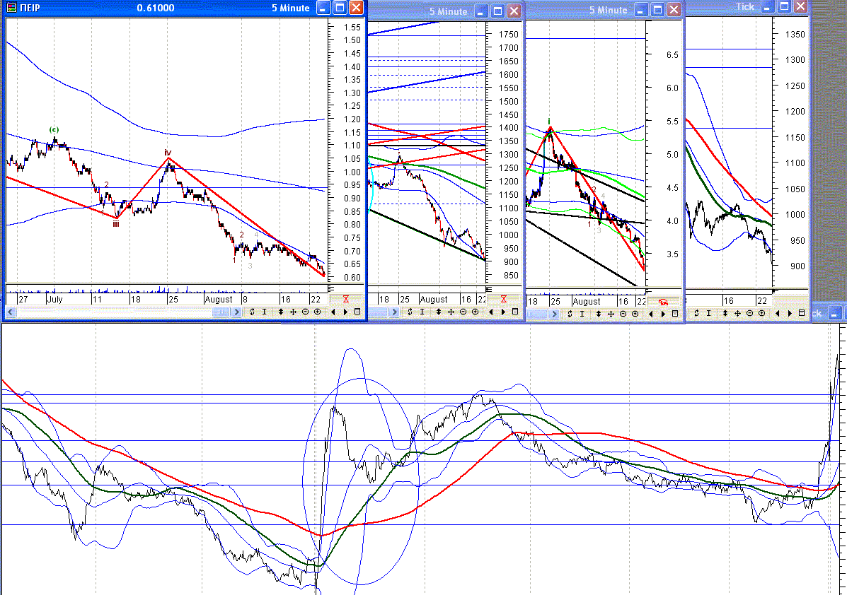Select the four-way move tool in ΠΕΙΡ chart
847x595 pixels.
click(x=293, y=312)
